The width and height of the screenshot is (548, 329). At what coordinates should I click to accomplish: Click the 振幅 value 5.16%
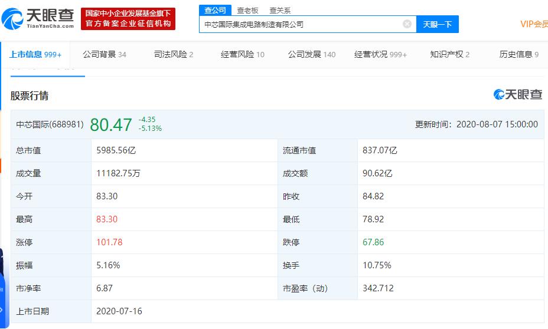point(108,265)
